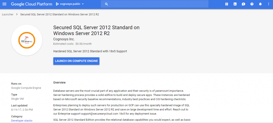Image resolution: width=273 pixels, height=123 pixels.
Task: Open the hamburger navigation menu
Action: tap(4, 4)
